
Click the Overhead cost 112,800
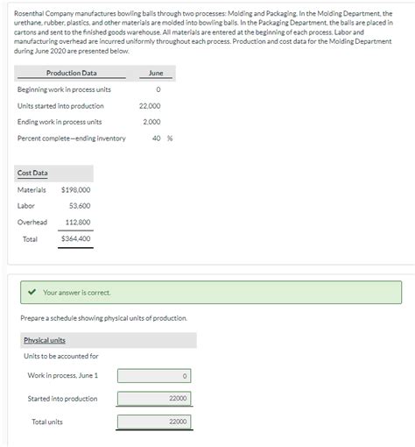point(78,222)
